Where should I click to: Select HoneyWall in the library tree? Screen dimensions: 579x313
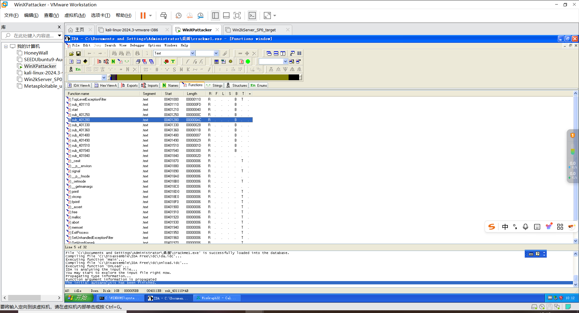coord(36,53)
